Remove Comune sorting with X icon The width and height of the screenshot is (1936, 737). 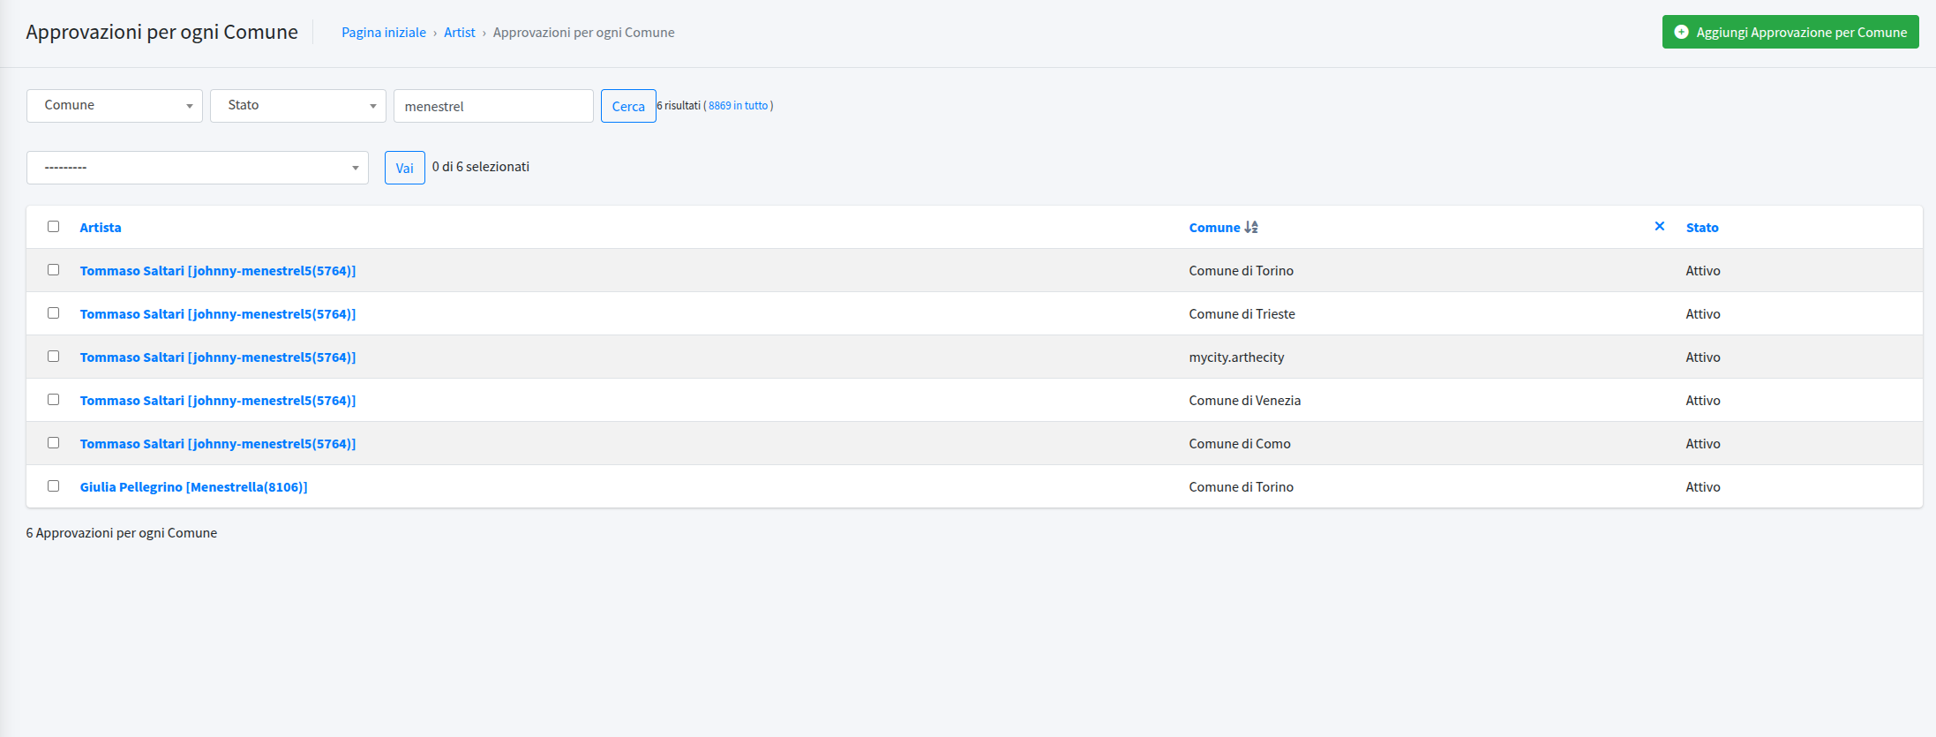[x=1659, y=227]
